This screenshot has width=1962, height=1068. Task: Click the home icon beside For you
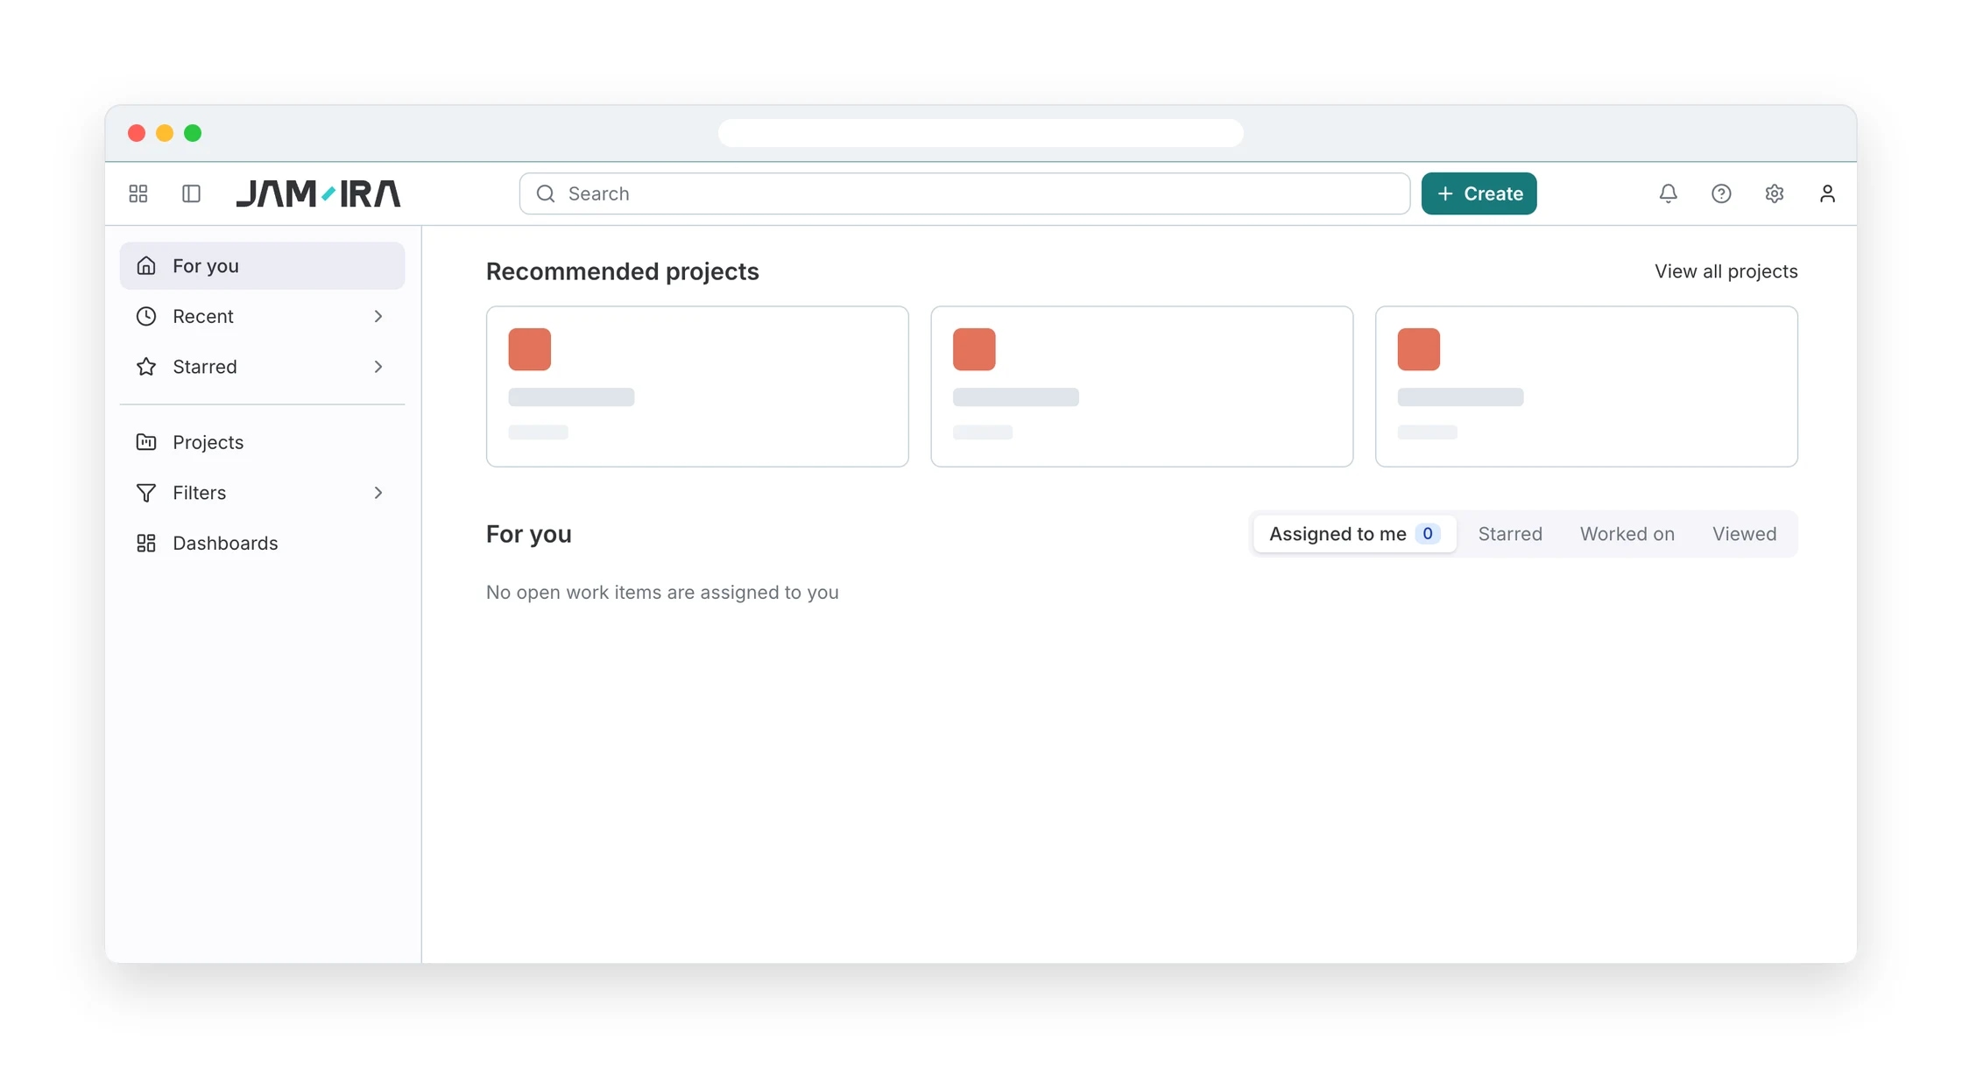point(146,265)
